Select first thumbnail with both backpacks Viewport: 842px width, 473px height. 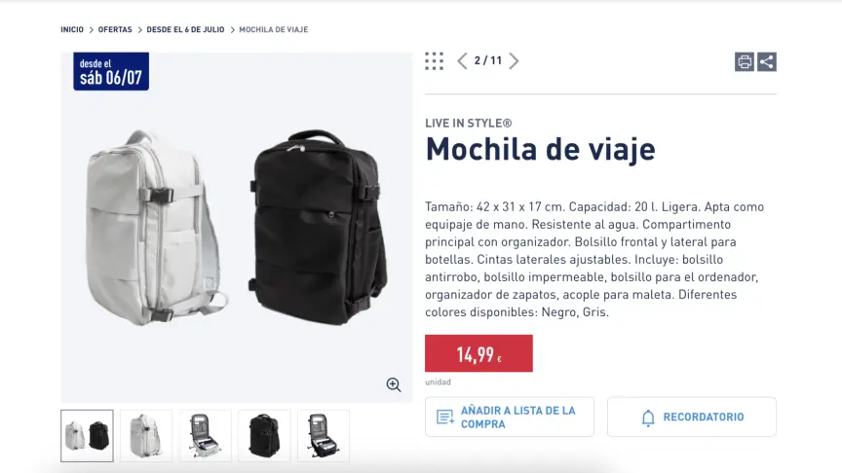[87, 436]
